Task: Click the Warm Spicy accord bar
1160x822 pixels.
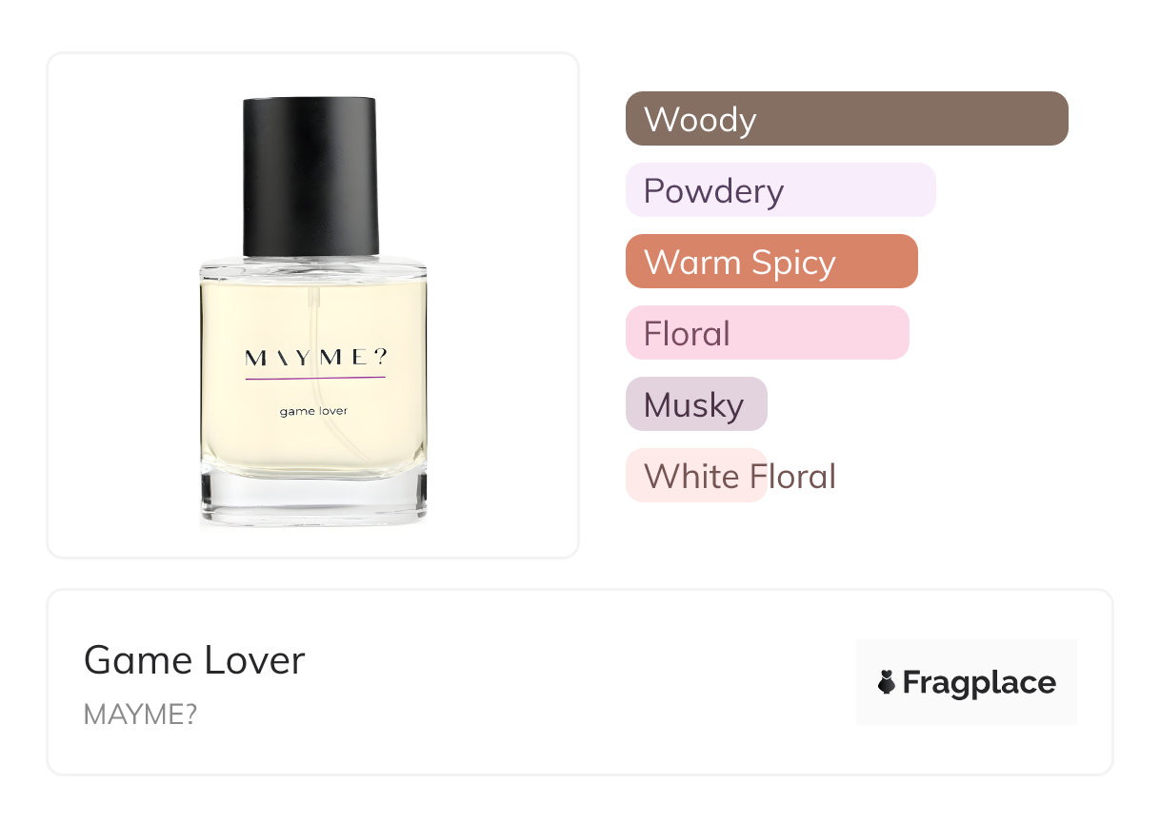Action: (771, 262)
